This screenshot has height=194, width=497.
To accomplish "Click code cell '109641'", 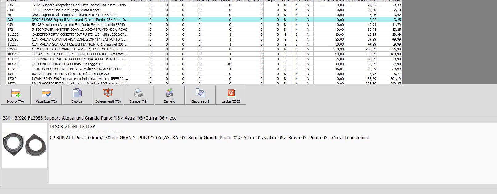I will [x=19, y=54].
